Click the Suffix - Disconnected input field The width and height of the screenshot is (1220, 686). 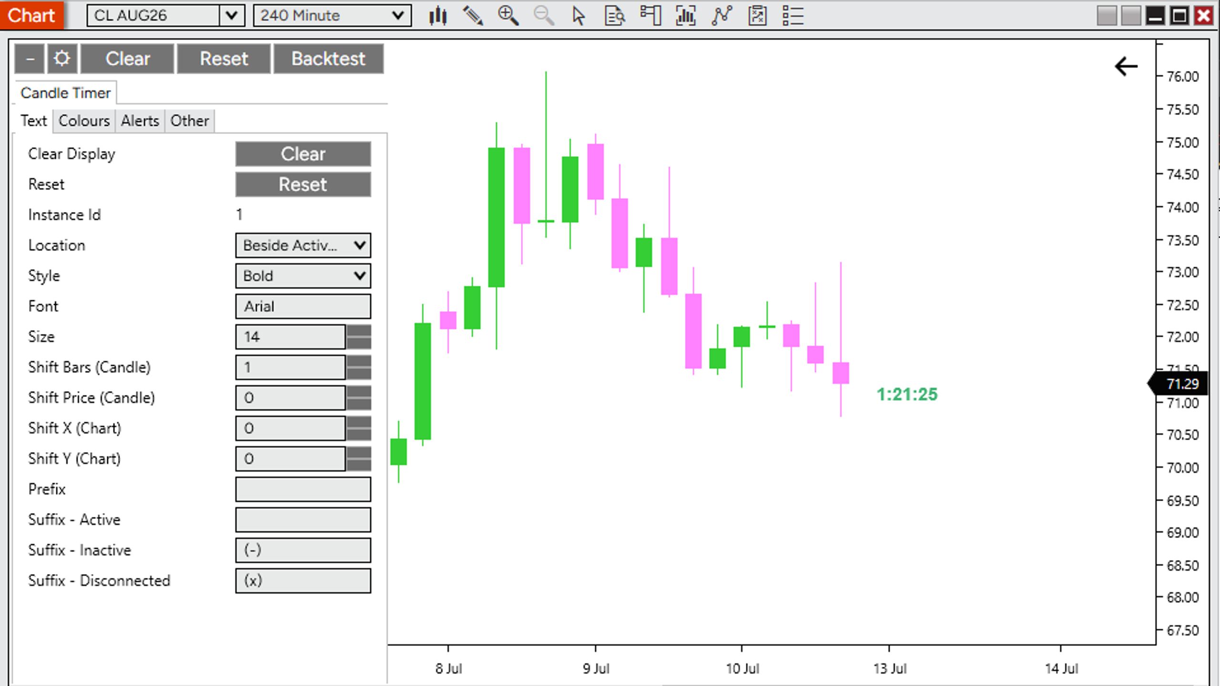303,581
